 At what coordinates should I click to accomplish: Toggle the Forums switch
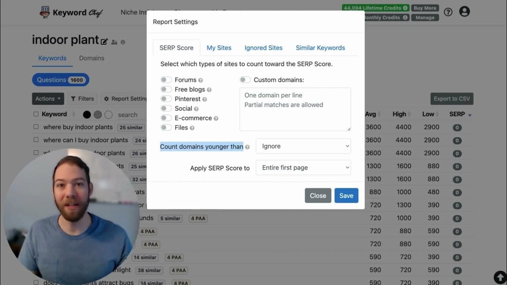point(166,80)
